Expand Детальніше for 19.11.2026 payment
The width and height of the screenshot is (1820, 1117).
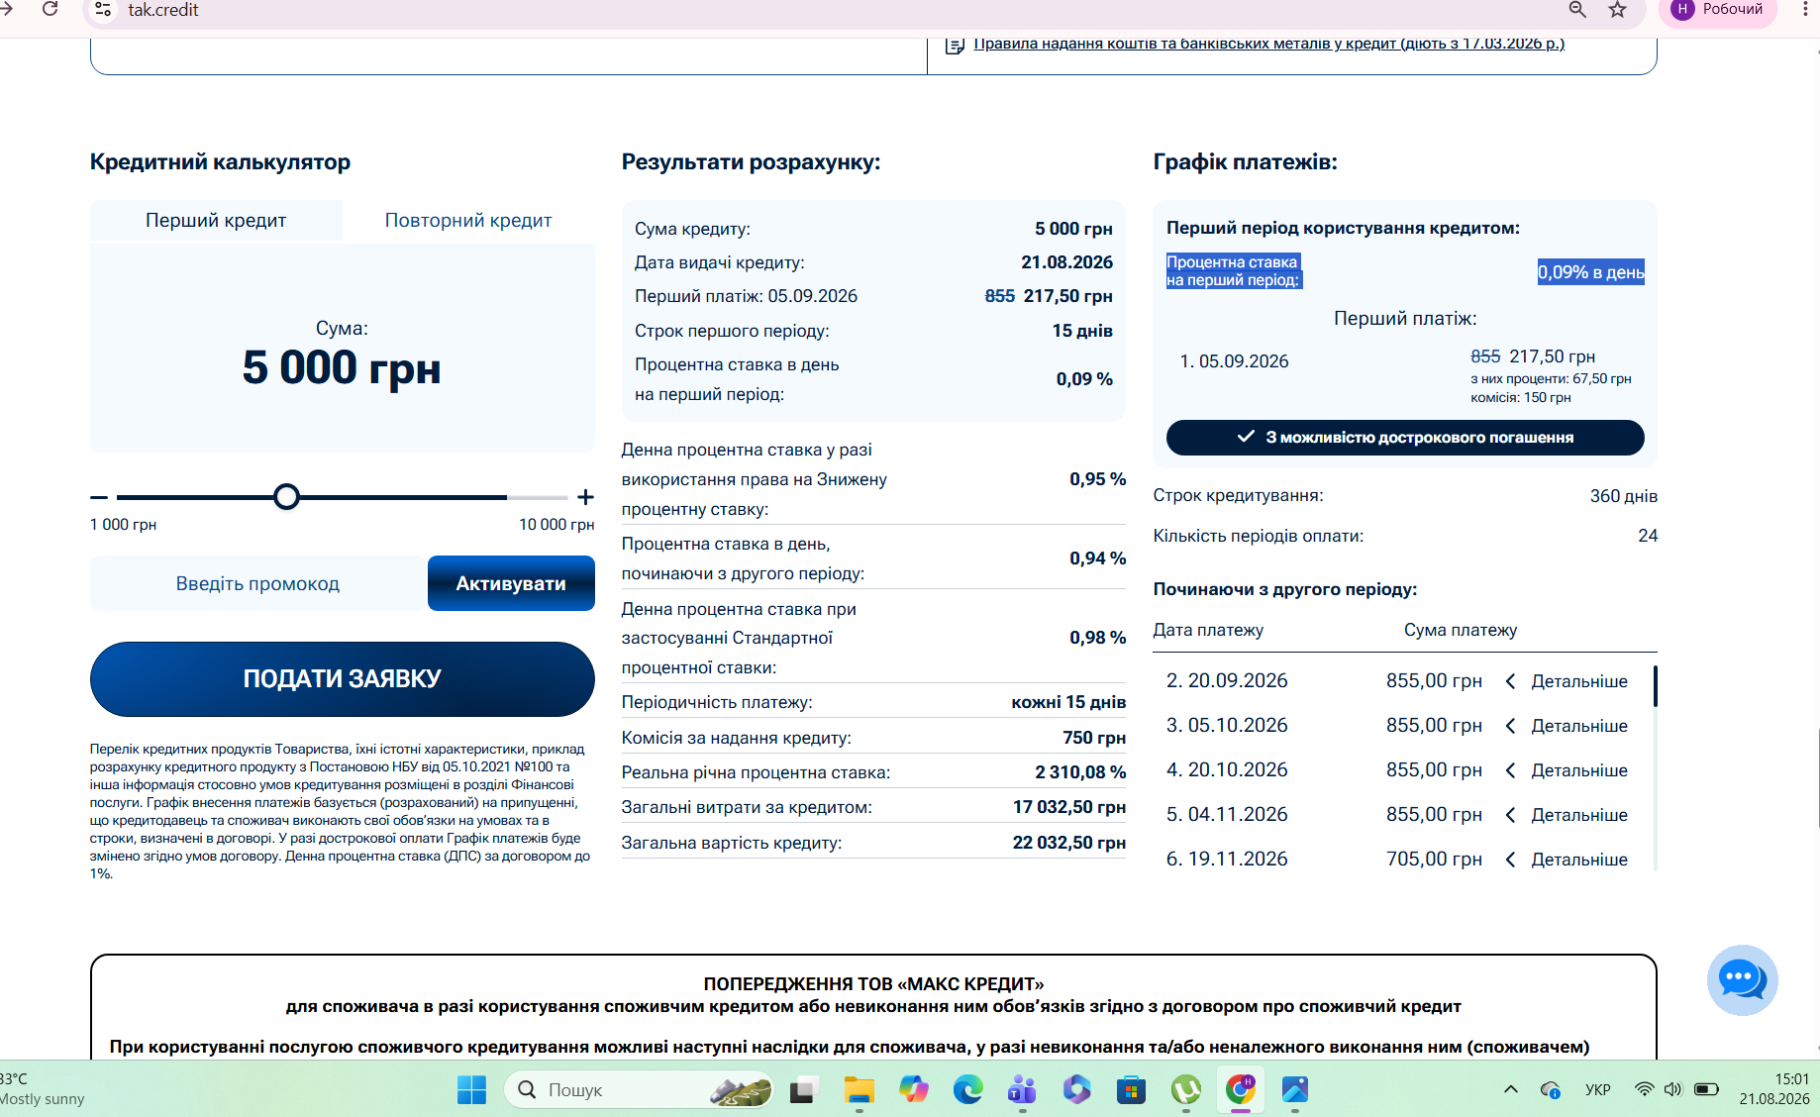click(1567, 860)
